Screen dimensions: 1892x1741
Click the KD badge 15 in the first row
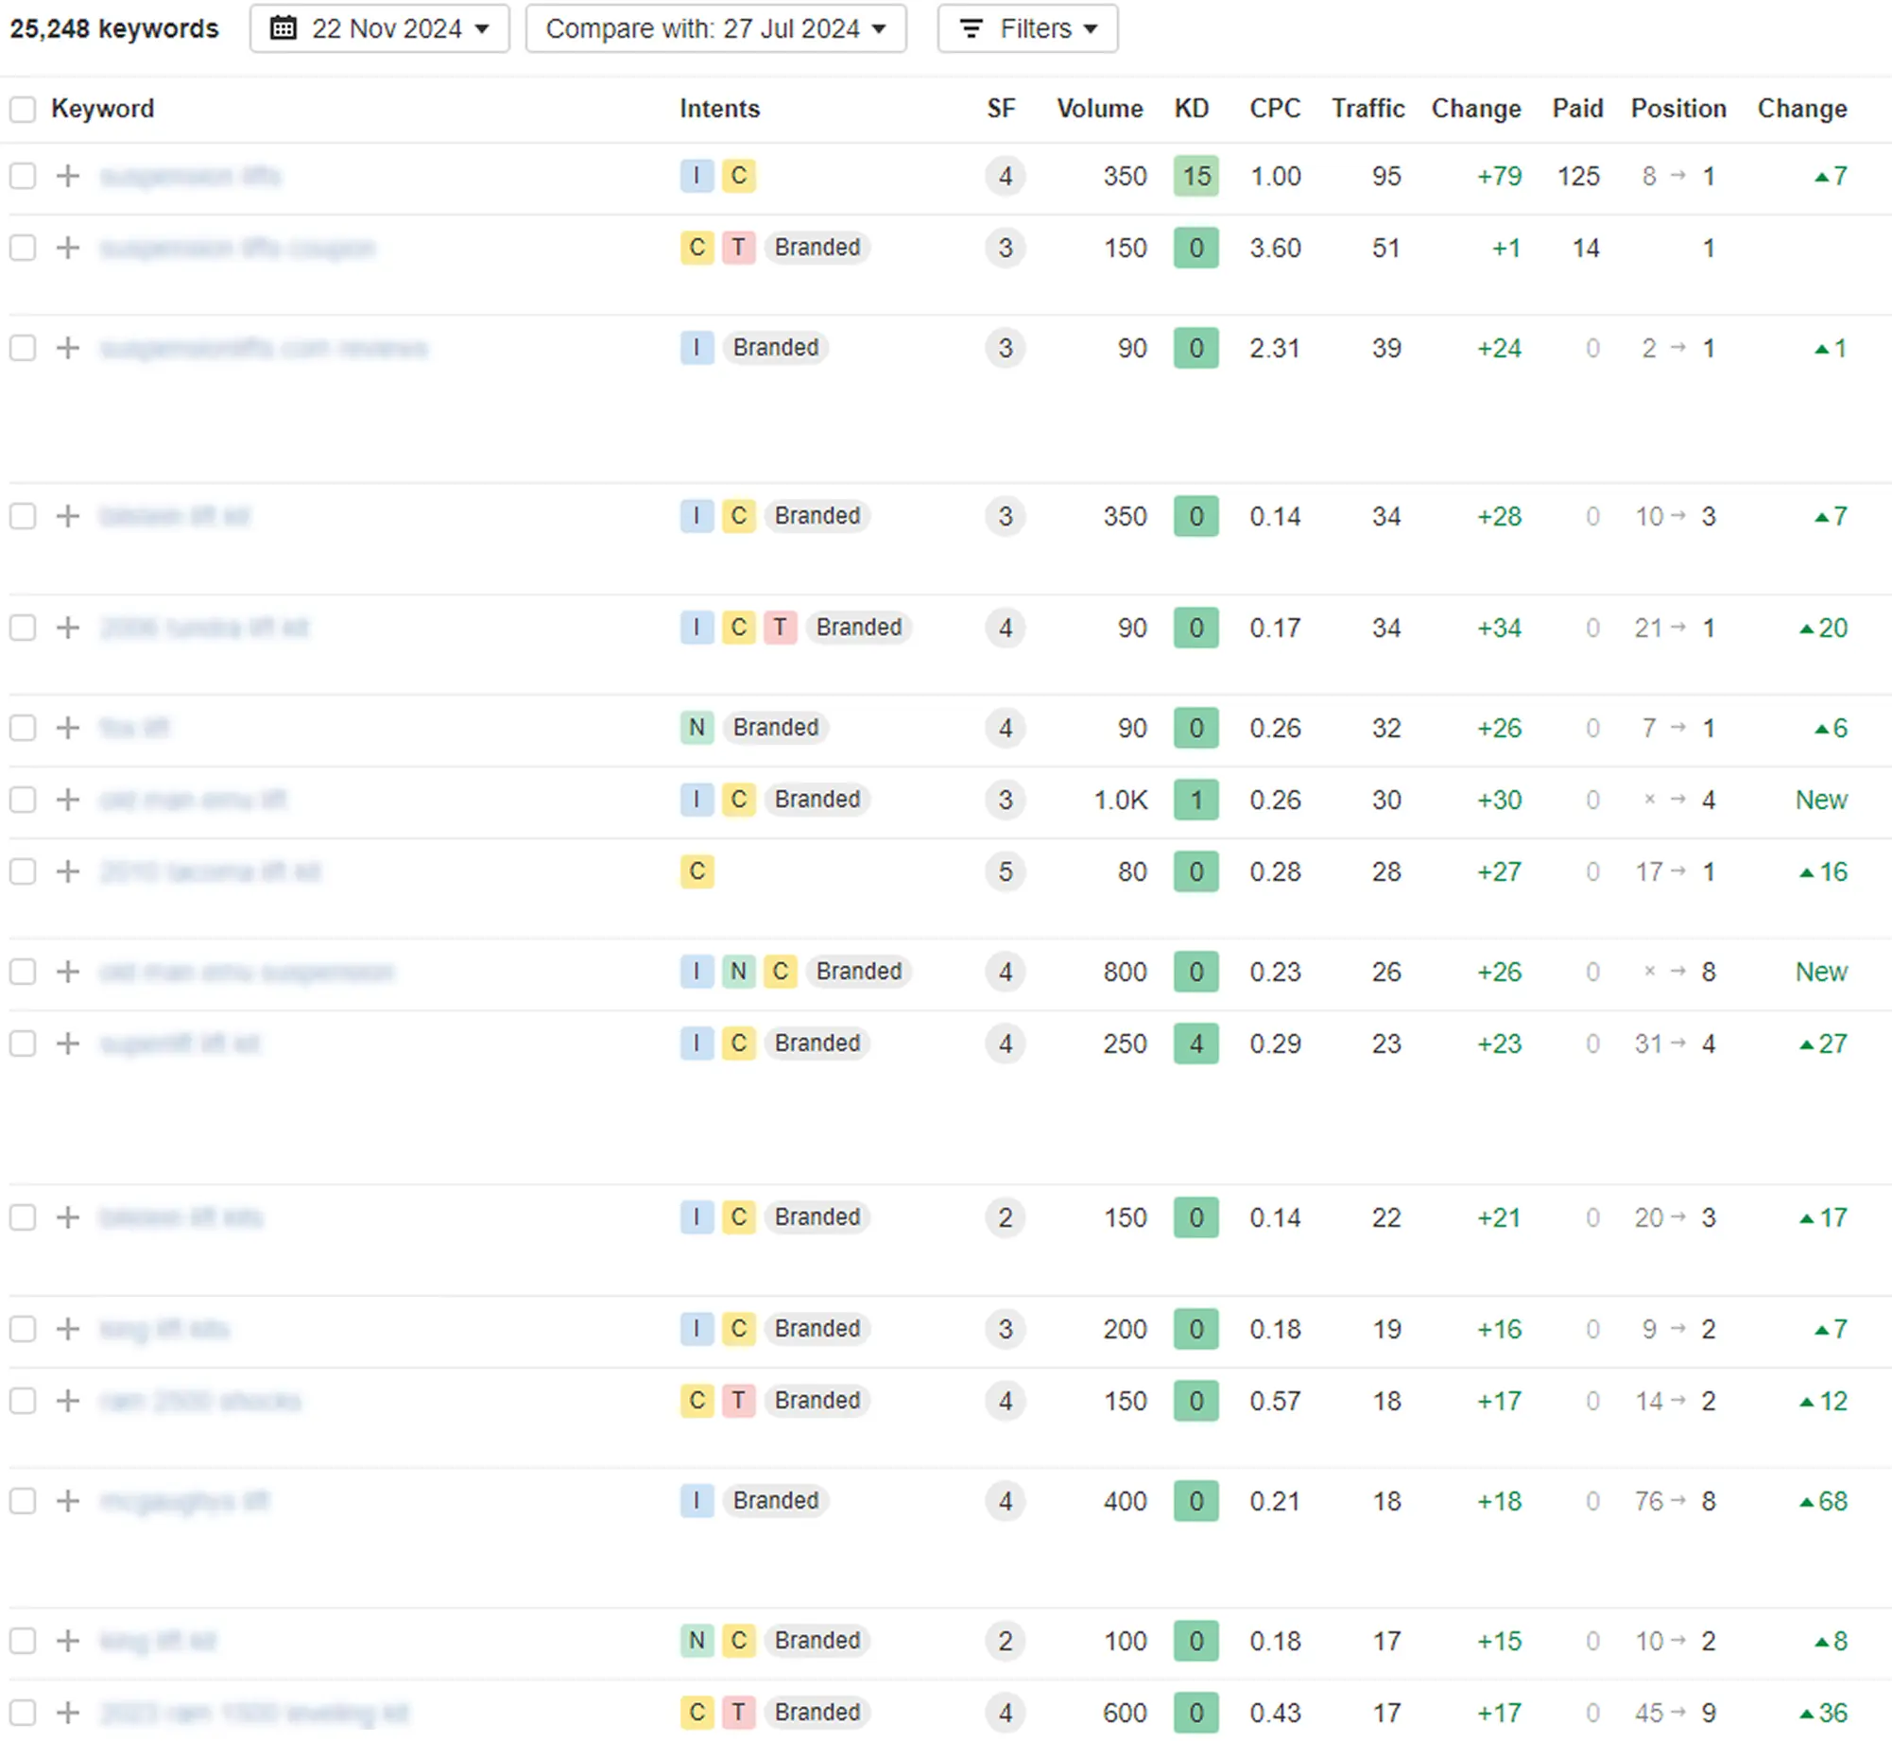pos(1195,176)
